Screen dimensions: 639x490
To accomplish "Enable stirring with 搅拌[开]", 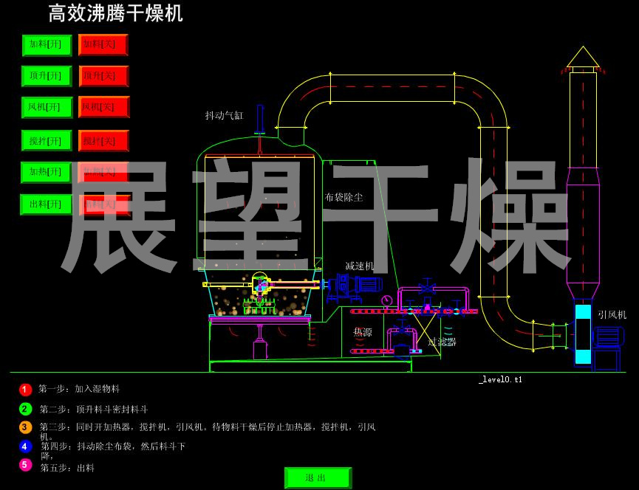I will [47, 141].
